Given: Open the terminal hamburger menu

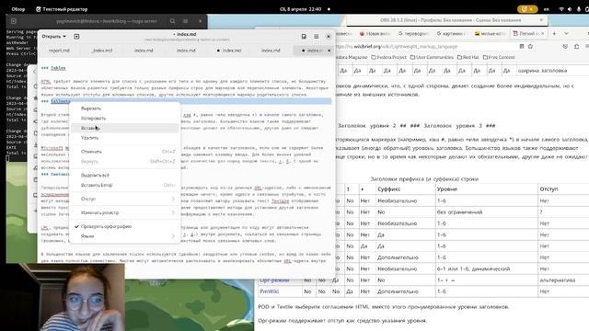Looking at the screenshot, I should (x=186, y=21).
